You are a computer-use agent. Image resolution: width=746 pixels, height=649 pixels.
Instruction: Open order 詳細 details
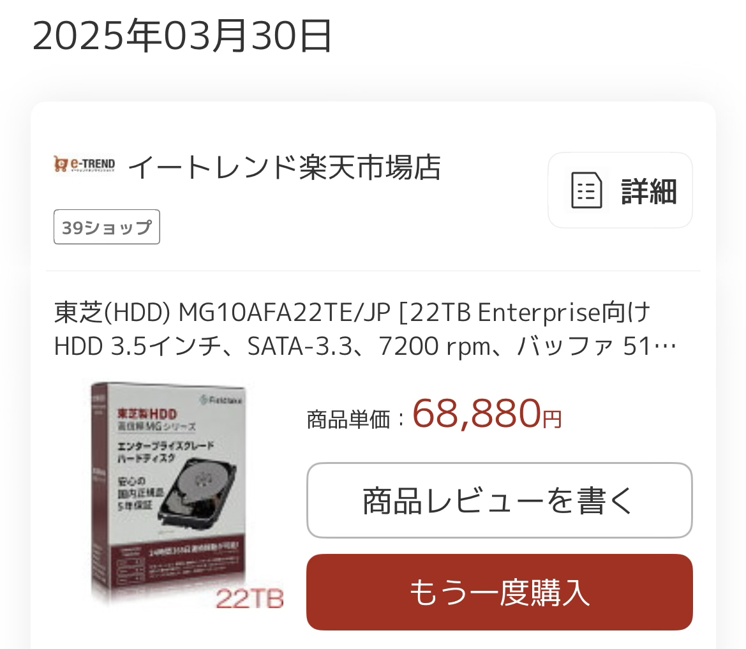[620, 190]
